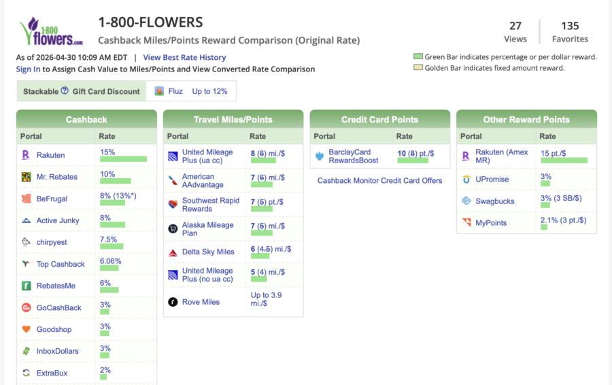Click the Active Junky icon
The width and height of the screenshot is (612, 385).
pyautogui.click(x=26, y=220)
